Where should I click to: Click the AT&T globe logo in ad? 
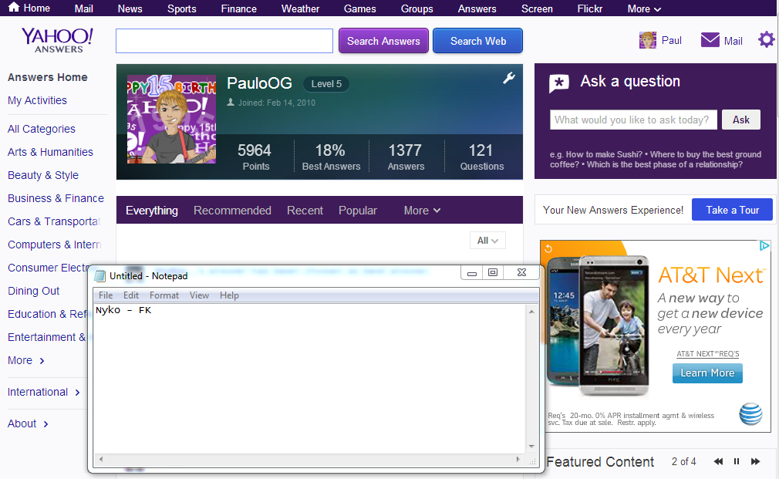tap(750, 413)
